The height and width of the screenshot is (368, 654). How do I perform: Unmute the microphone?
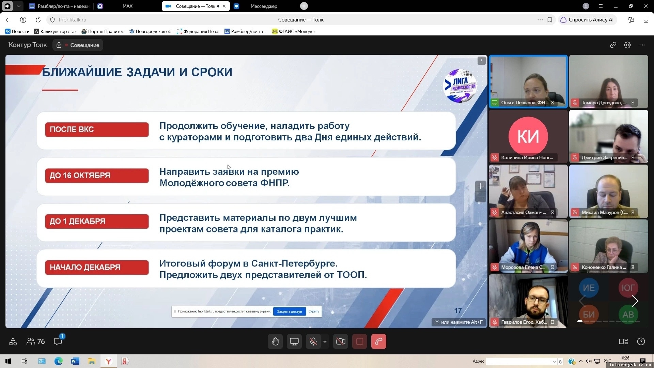(313, 341)
